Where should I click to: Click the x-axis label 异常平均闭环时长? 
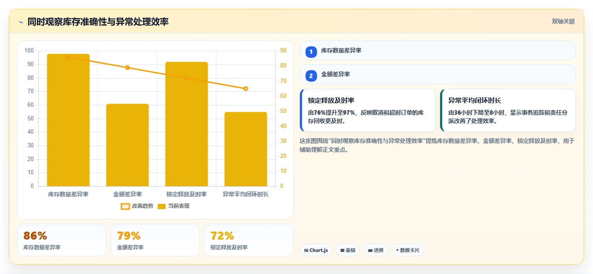pos(246,194)
